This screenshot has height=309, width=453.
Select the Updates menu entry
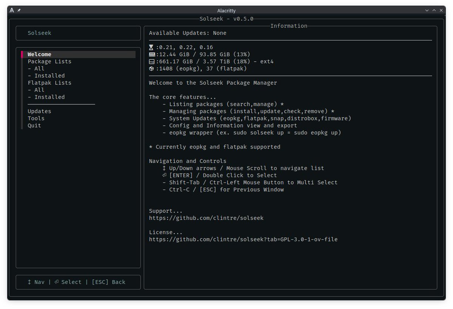tap(40, 111)
